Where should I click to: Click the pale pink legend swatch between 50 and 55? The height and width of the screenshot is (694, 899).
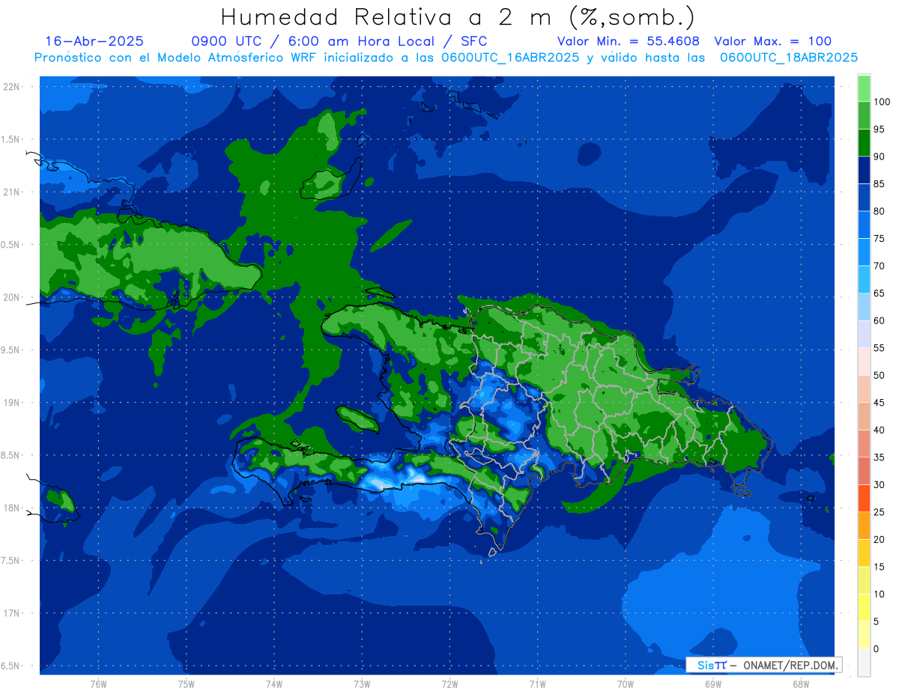click(x=864, y=362)
